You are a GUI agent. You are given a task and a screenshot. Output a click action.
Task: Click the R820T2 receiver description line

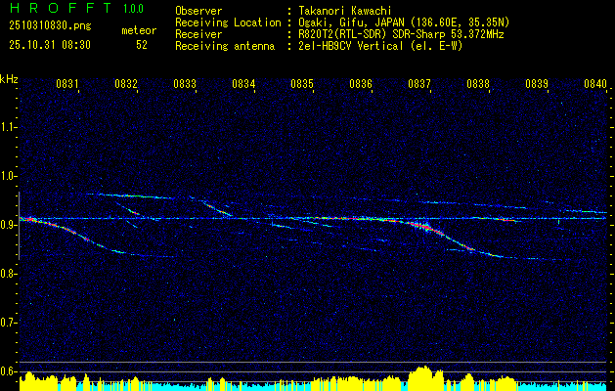pyautogui.click(x=401, y=34)
